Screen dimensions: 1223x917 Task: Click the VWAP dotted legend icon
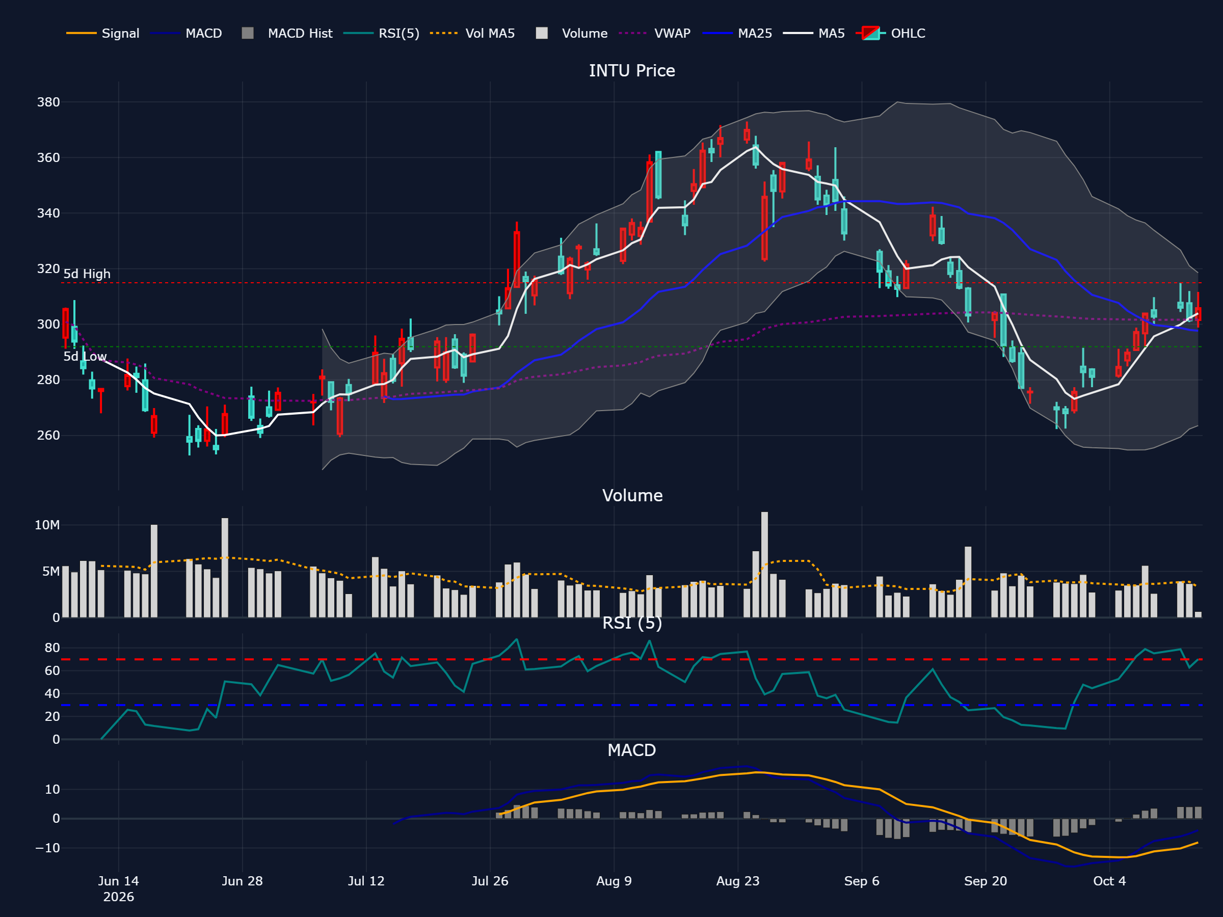[x=633, y=33]
